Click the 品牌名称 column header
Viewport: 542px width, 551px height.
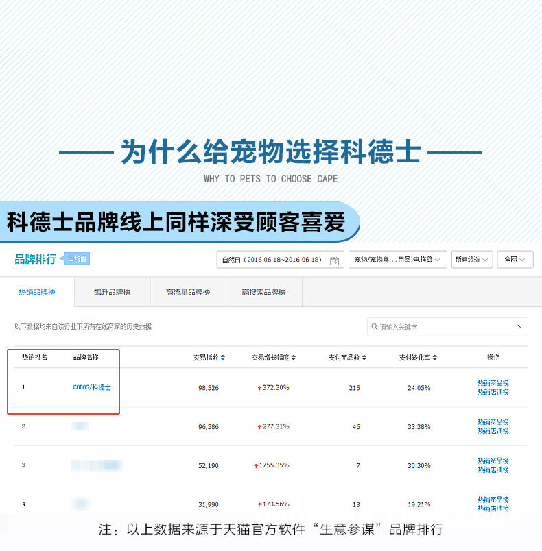[86, 357]
